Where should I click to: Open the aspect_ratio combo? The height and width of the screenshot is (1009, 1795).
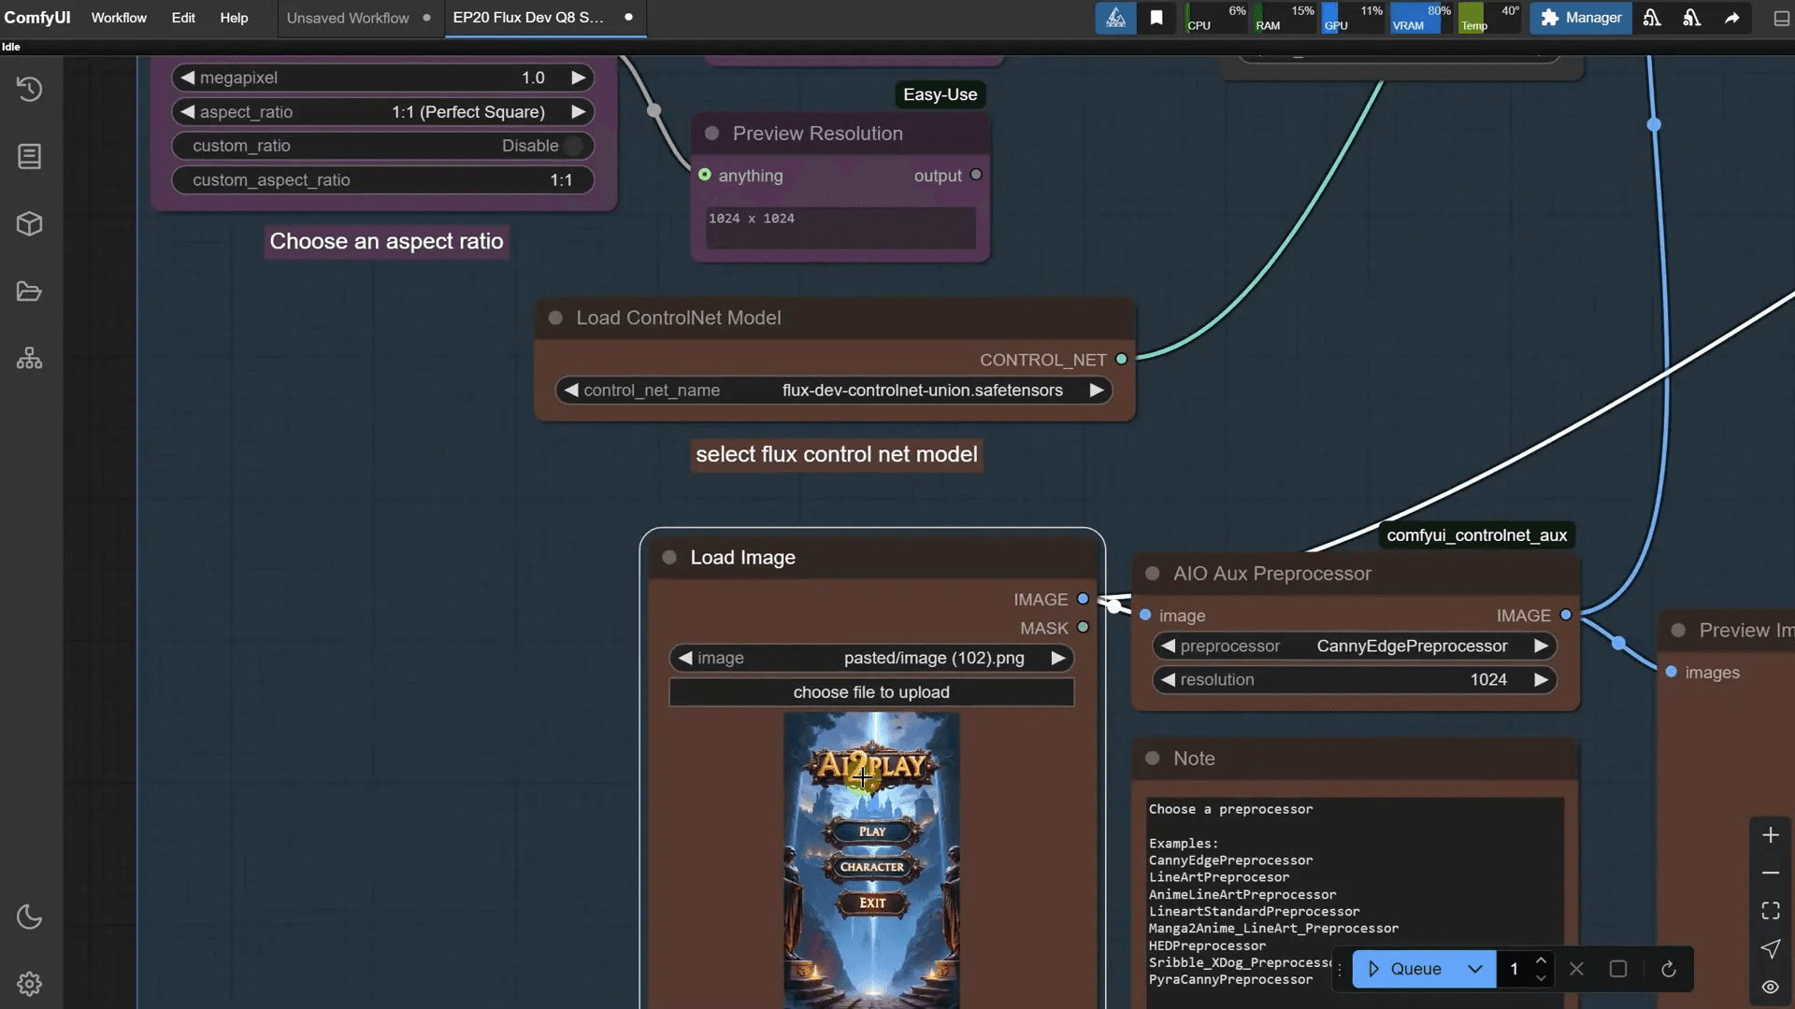pyautogui.click(x=382, y=112)
